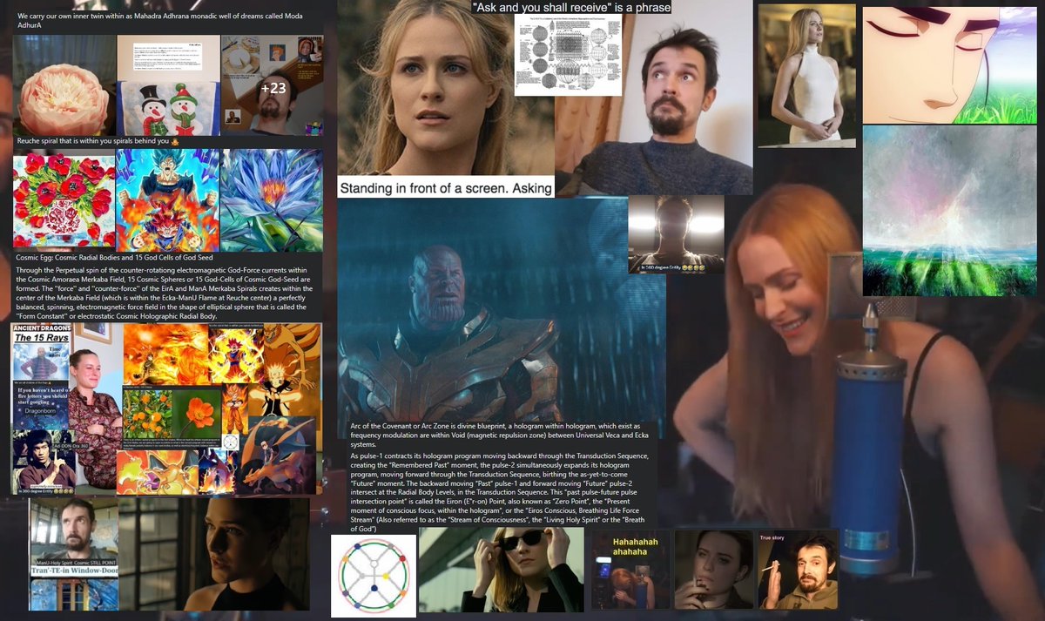
Task: Click the 'Arc of the Covenant or Arc Zone' paragraph
Action: pyautogui.click(x=501, y=435)
